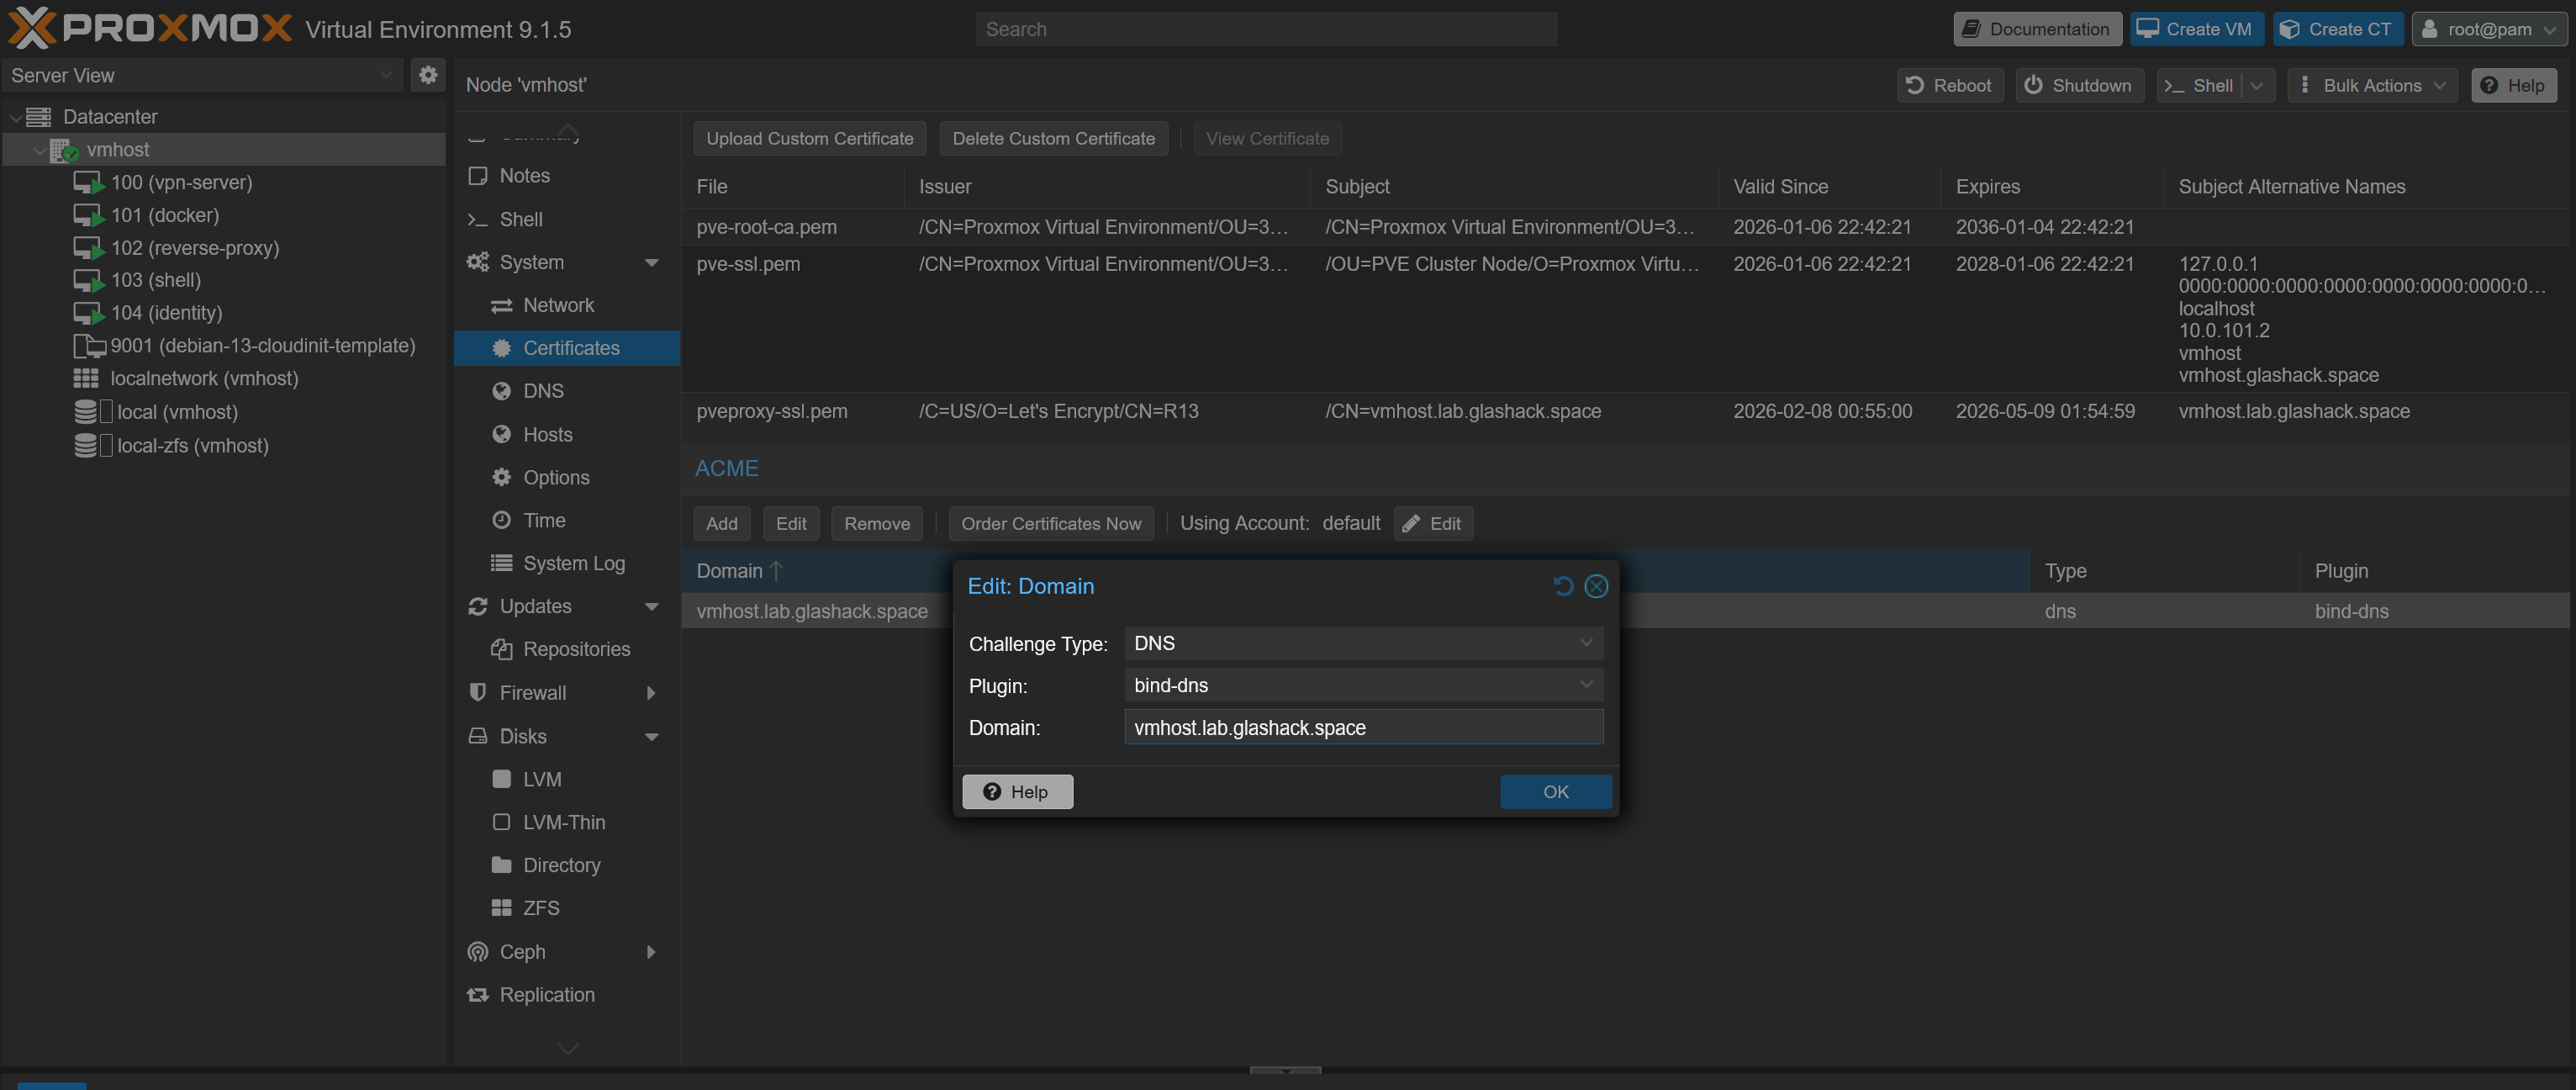The image size is (2576, 1090).
Task: Open the Firewall shield menu item
Action: [531, 692]
